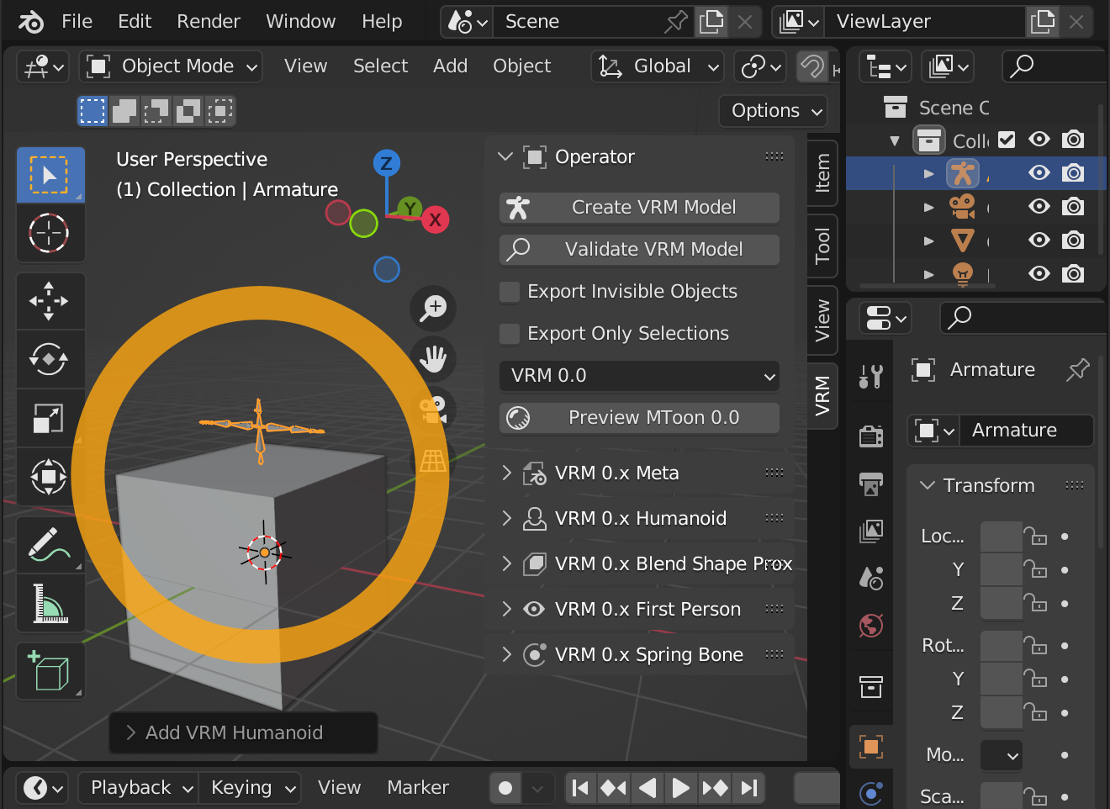Open the Render properties tab
Image resolution: width=1110 pixels, height=809 pixels.
click(x=871, y=435)
